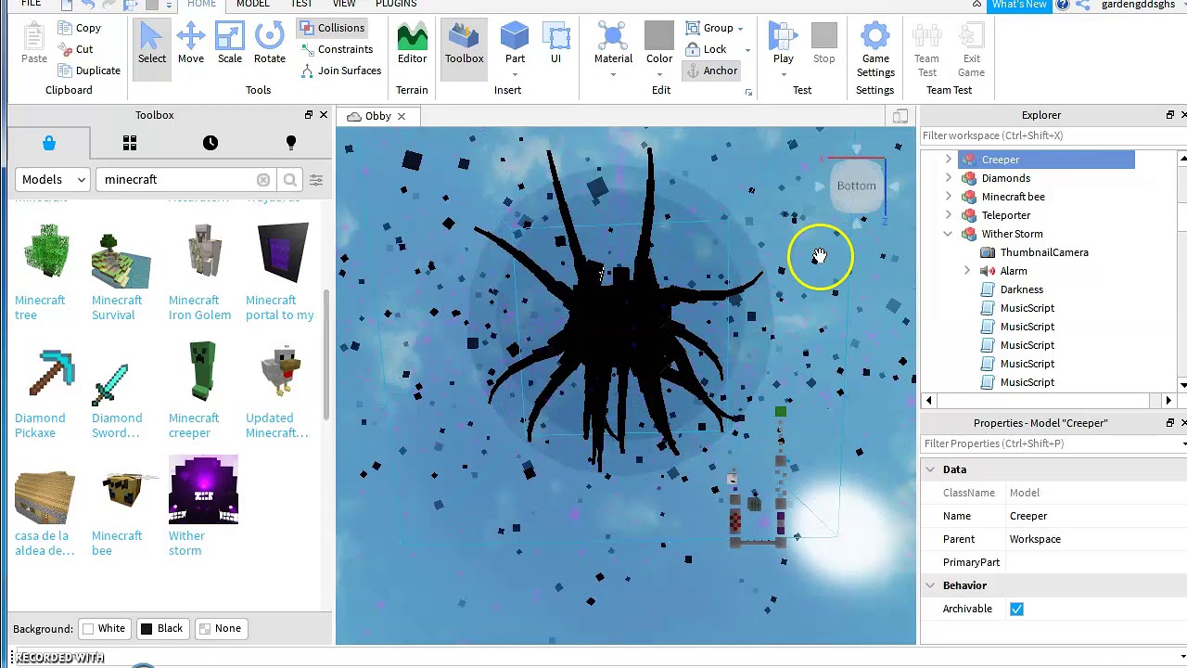Set background to None

(220, 629)
